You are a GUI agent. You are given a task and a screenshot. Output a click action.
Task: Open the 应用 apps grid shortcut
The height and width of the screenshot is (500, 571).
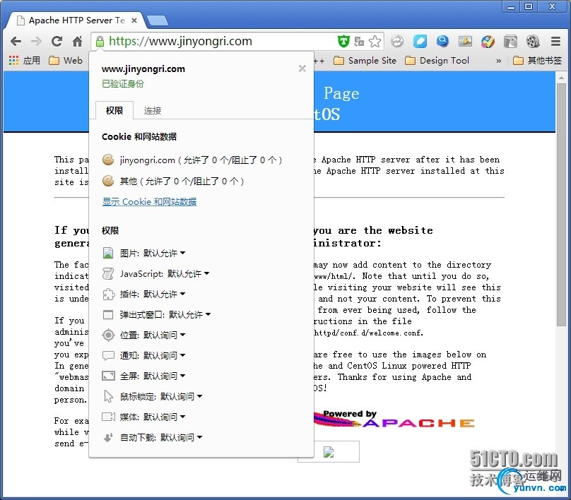click(25, 61)
